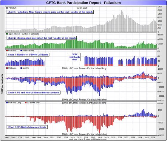Click the Chart 5 US Banks futures contracts label
Screen dimensions: 167x141
[27, 127]
